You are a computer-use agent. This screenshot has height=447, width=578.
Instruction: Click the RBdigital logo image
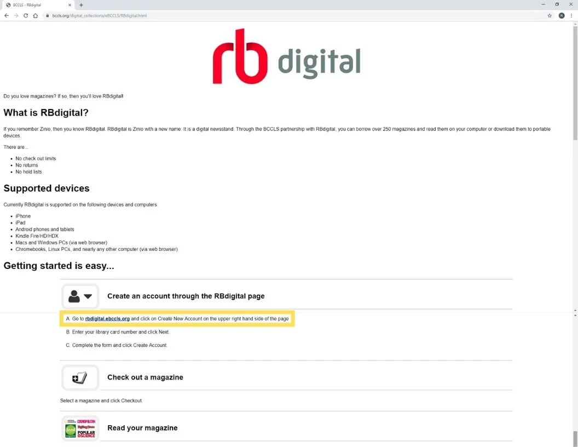(x=287, y=56)
